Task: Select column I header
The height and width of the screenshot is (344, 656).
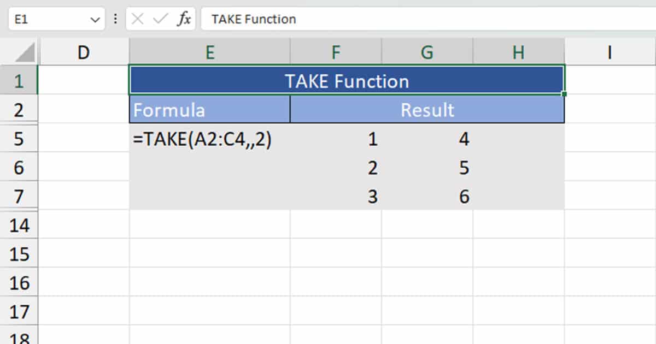Action: [x=610, y=52]
